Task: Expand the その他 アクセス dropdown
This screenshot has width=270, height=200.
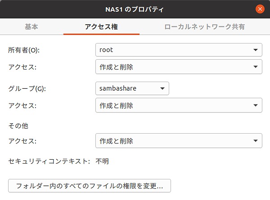Action: pos(179,141)
